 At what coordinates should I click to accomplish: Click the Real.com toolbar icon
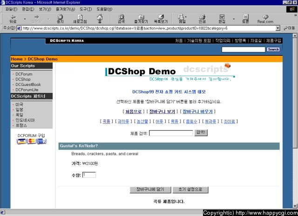(265, 19)
